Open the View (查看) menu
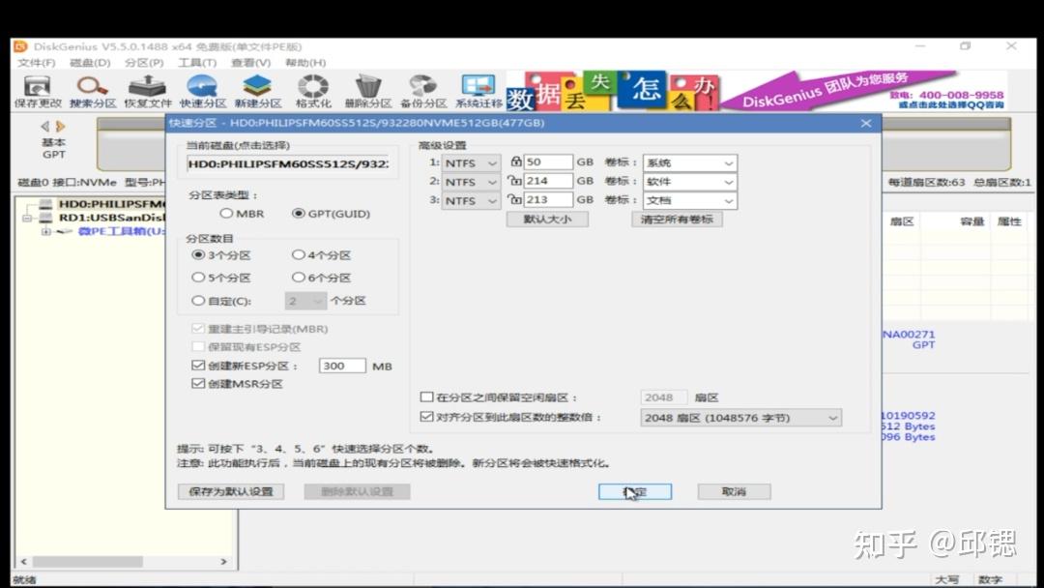1044x588 pixels. (251, 63)
